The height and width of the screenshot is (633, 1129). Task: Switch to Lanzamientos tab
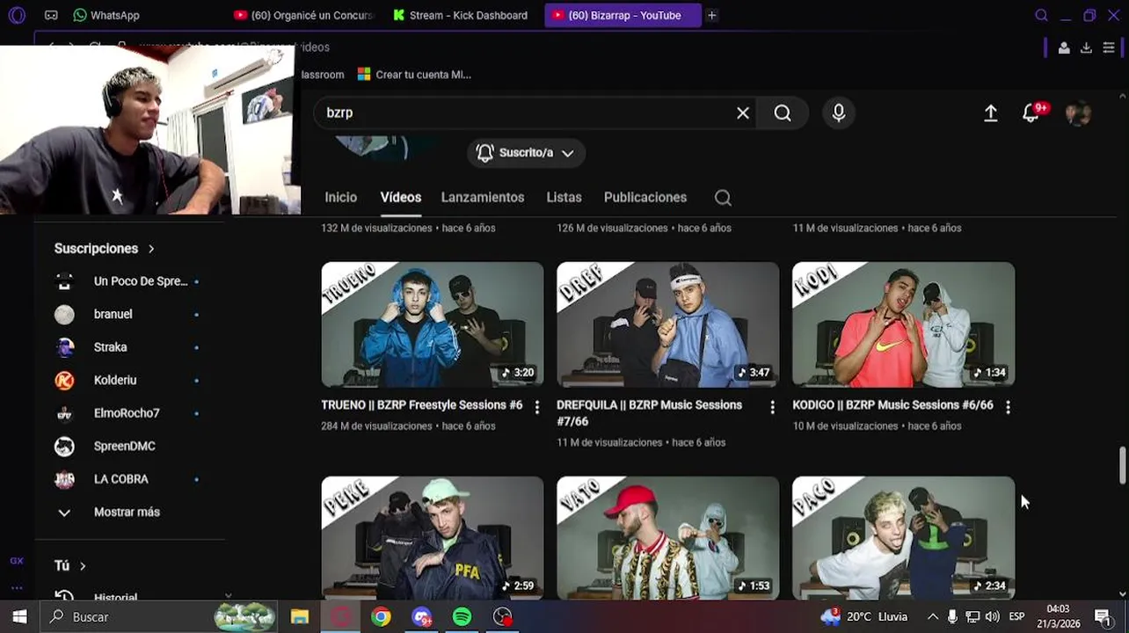tap(483, 198)
